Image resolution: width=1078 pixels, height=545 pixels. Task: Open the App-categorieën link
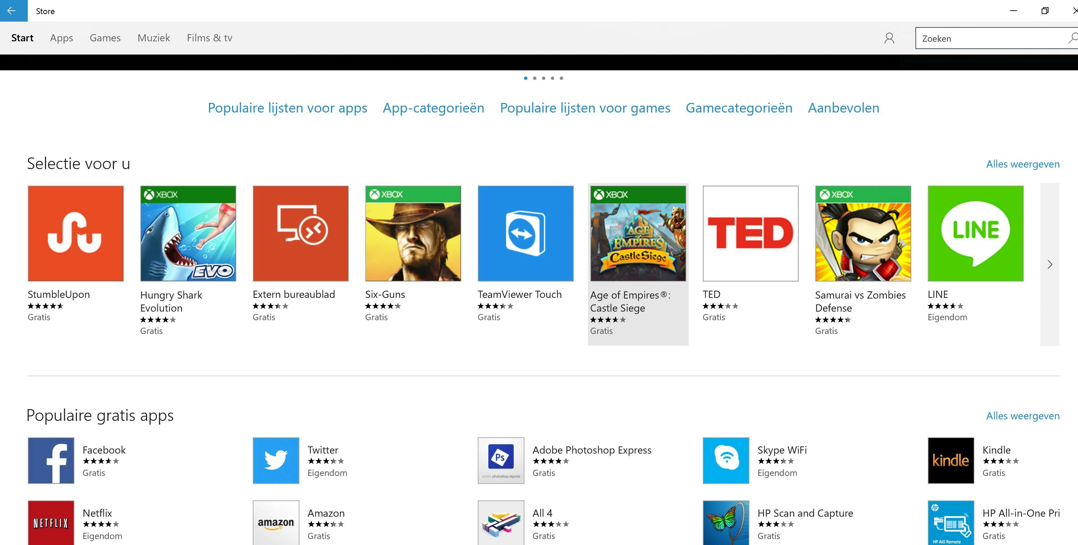[x=434, y=108]
